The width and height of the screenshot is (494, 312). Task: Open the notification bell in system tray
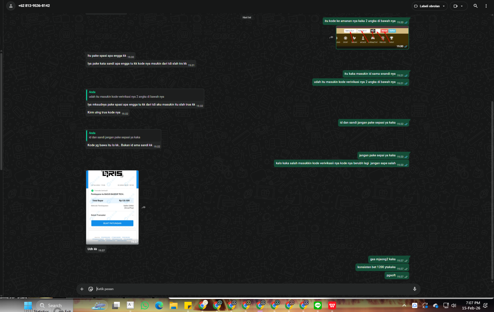[485, 305]
